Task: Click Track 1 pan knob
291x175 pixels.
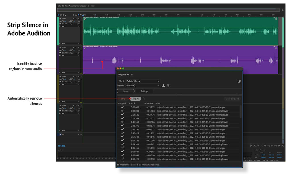Action: coord(72,21)
